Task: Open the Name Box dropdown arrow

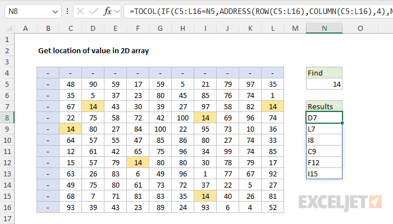Action: coord(55,12)
